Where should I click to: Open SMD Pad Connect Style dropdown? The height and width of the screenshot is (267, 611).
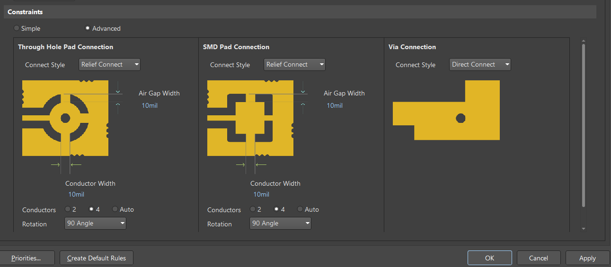(294, 65)
